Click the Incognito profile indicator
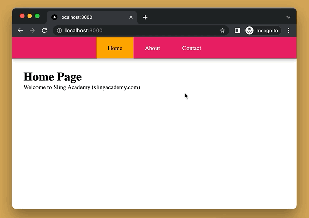The height and width of the screenshot is (218, 309). 263,31
